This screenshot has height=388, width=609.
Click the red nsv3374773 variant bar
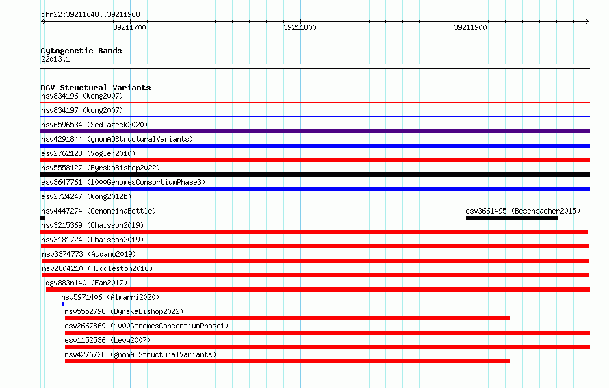point(315,261)
